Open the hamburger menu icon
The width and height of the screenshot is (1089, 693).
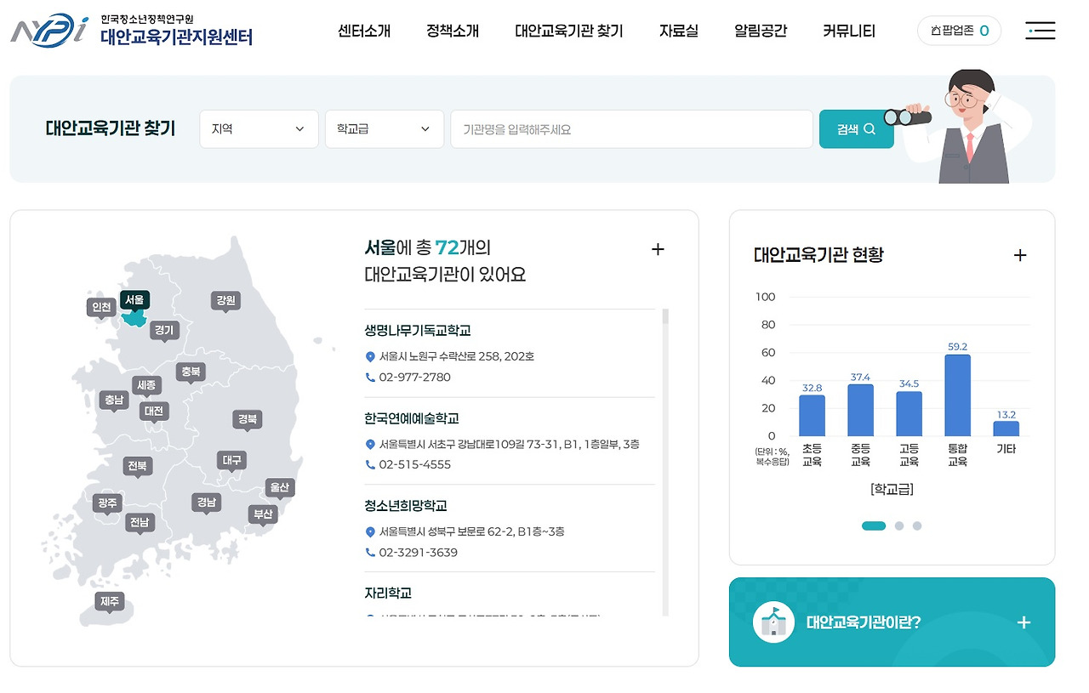click(x=1040, y=31)
